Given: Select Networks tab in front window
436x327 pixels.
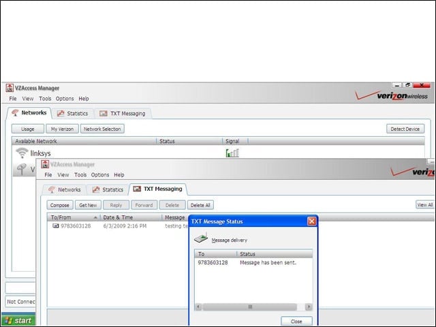Looking at the screenshot, I should pyautogui.click(x=65, y=189).
